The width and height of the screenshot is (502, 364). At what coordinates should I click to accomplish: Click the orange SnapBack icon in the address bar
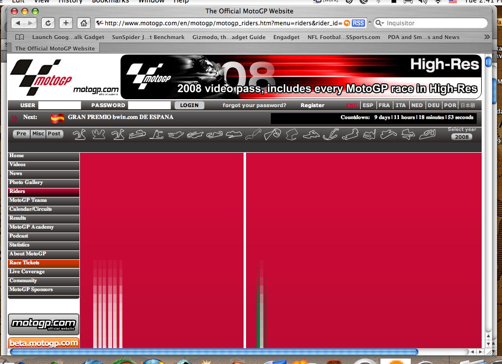(347, 23)
